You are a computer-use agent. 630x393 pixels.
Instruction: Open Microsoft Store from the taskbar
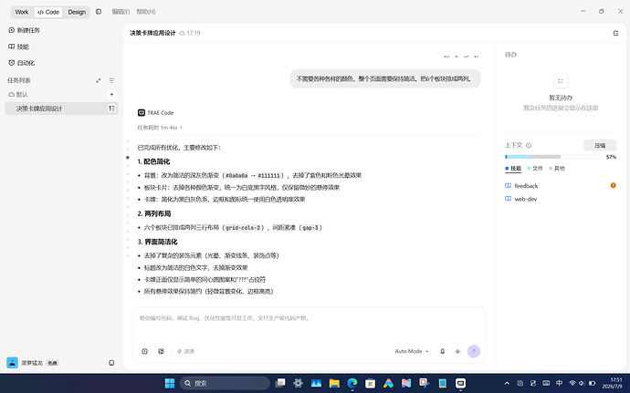pyautogui.click(x=371, y=383)
